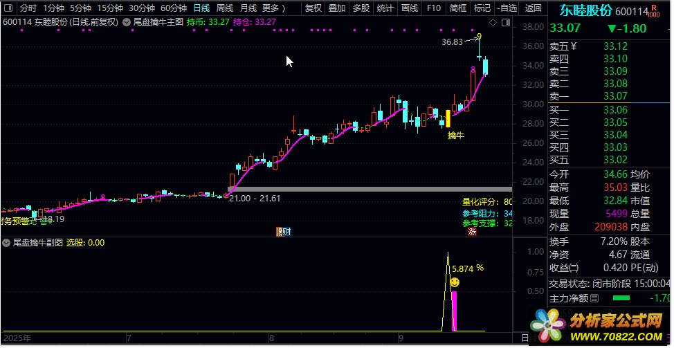Image resolution: width=674 pixels, height=348 pixels.
Task: Click the magenta bar in sub-chart
Action: (x=454, y=311)
